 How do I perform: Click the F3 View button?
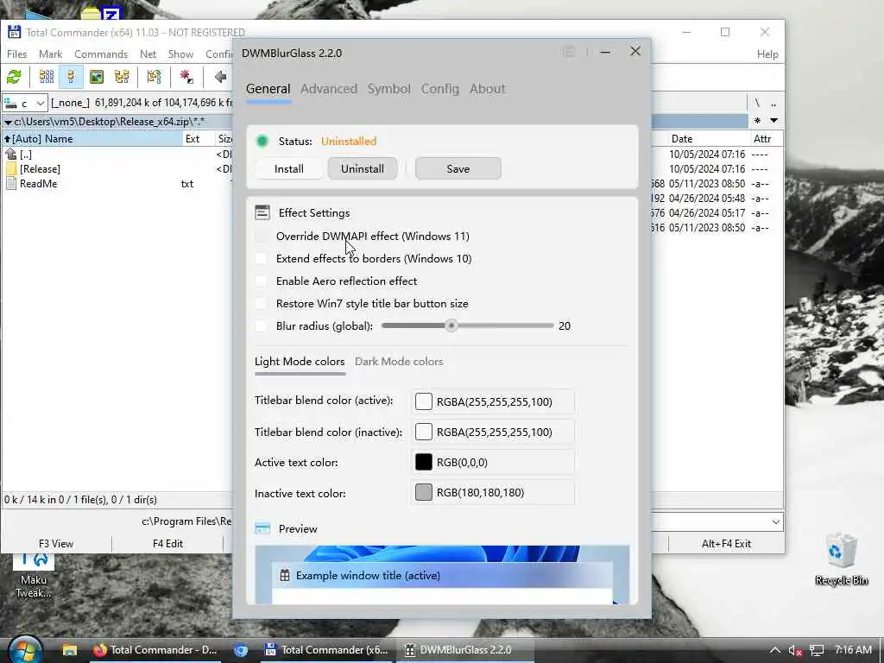(56, 544)
